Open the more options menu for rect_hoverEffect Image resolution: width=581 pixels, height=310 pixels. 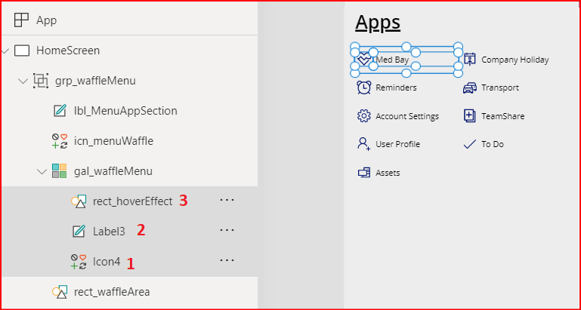click(227, 201)
